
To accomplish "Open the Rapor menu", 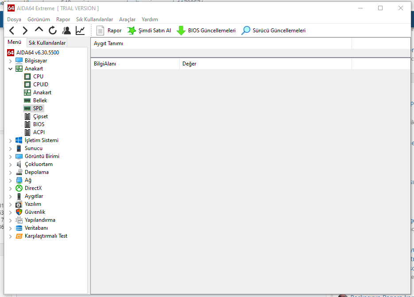I will [63, 19].
